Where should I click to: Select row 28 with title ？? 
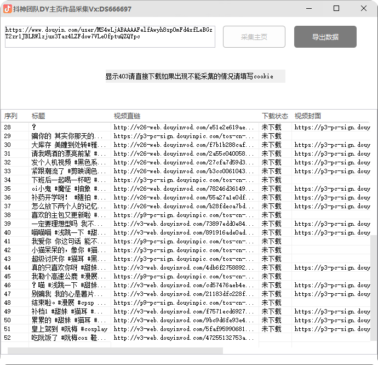tap(34, 127)
